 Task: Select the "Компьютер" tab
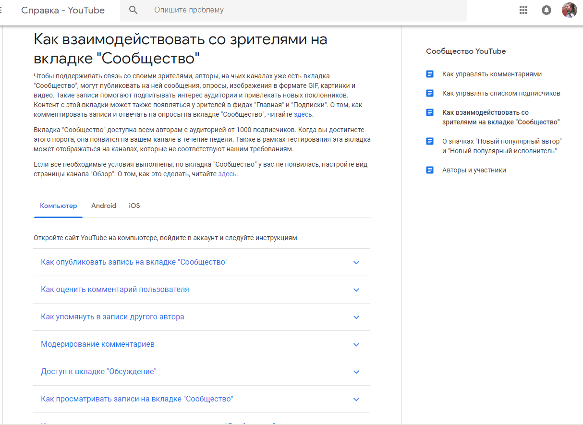click(x=59, y=206)
